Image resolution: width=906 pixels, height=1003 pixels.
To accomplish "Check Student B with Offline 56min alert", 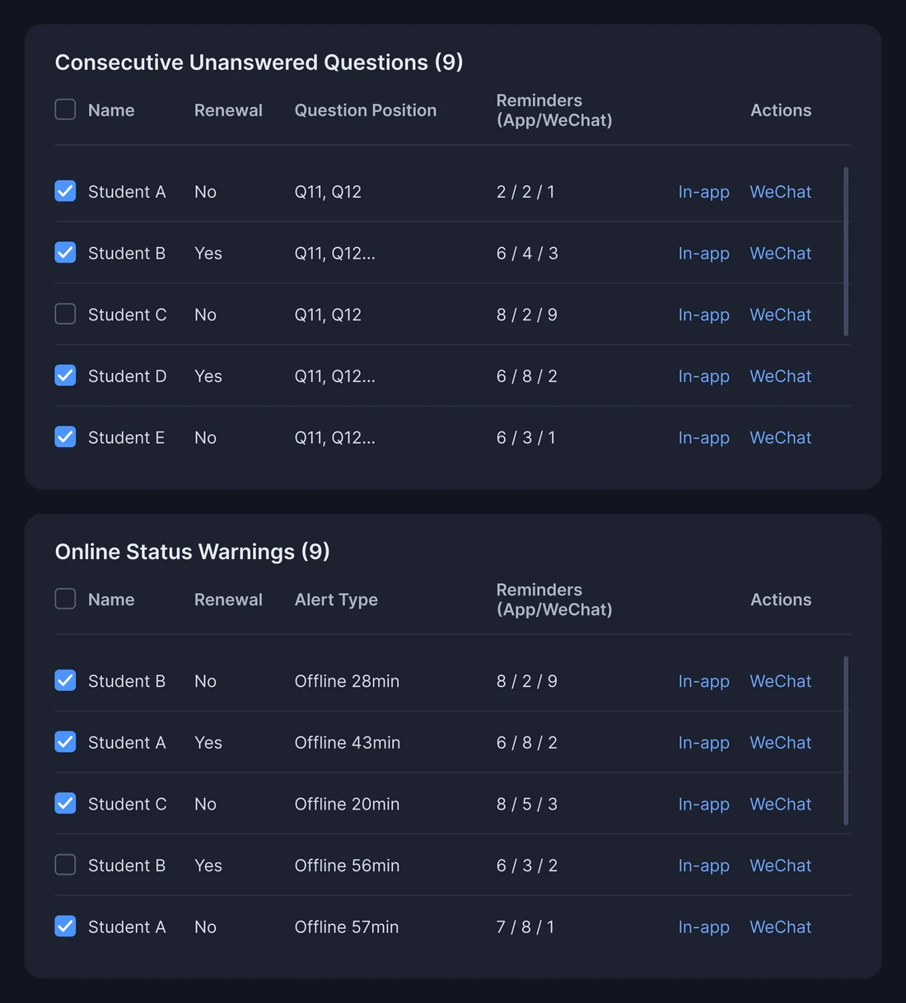I will 65,865.
